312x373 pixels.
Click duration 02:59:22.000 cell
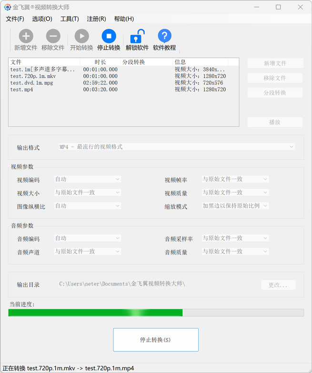point(100,83)
